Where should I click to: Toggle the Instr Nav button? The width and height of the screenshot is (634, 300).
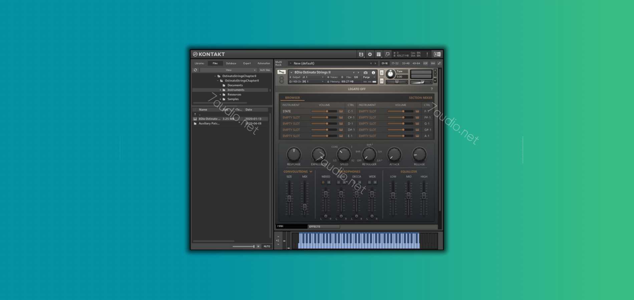265,70
